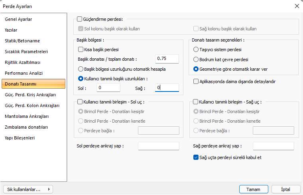Enable the Güçlendirme perdesi checkbox
Image resolution: width=303 pixels, height=195 pixels.
79,19
